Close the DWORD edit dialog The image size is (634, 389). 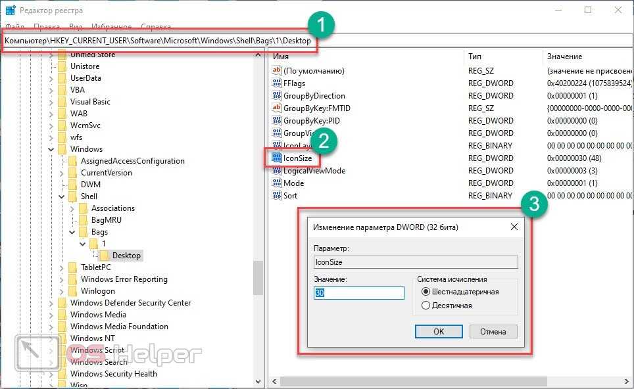(514, 227)
